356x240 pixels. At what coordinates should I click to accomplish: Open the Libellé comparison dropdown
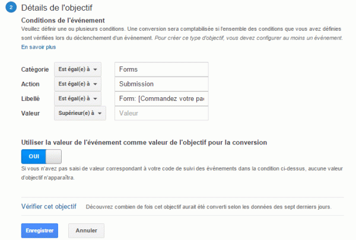(x=77, y=98)
